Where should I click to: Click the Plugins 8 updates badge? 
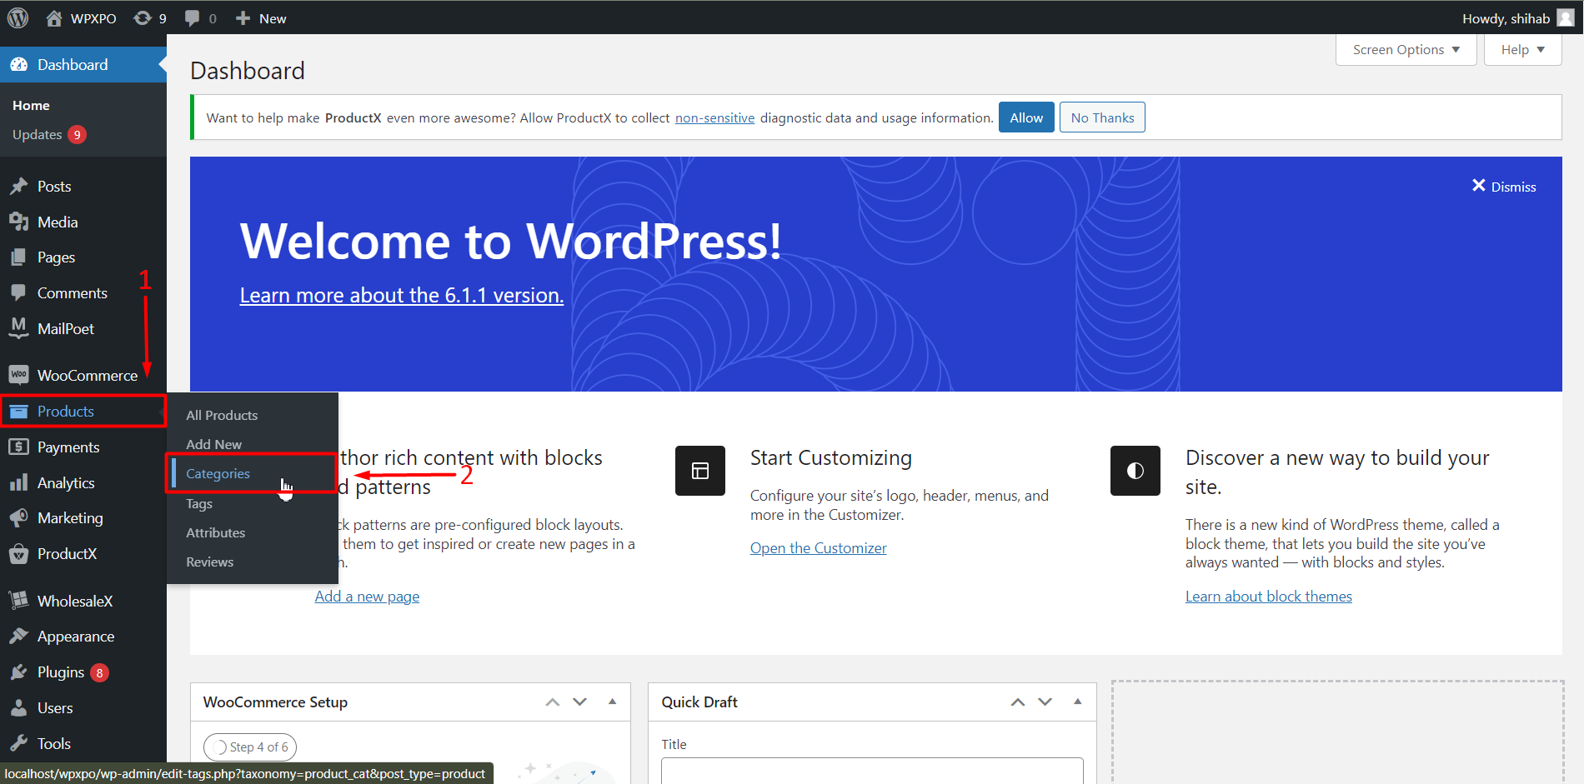click(99, 672)
